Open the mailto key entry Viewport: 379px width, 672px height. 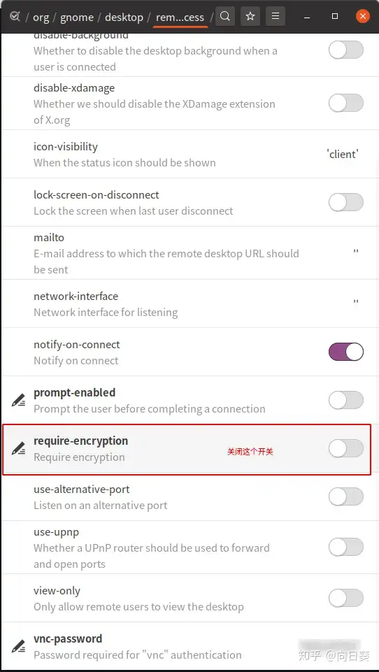tap(189, 253)
